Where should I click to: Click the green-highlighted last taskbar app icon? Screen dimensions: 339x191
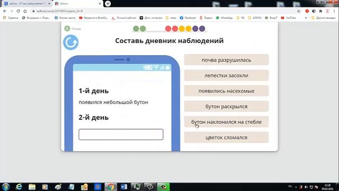click(x=163, y=187)
